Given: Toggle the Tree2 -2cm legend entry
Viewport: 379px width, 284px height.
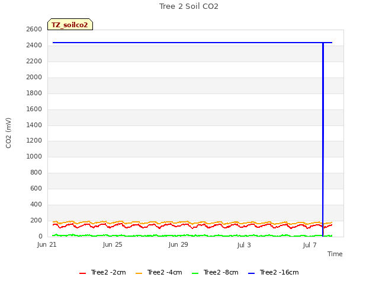Looking at the screenshot, I should pos(102,272).
